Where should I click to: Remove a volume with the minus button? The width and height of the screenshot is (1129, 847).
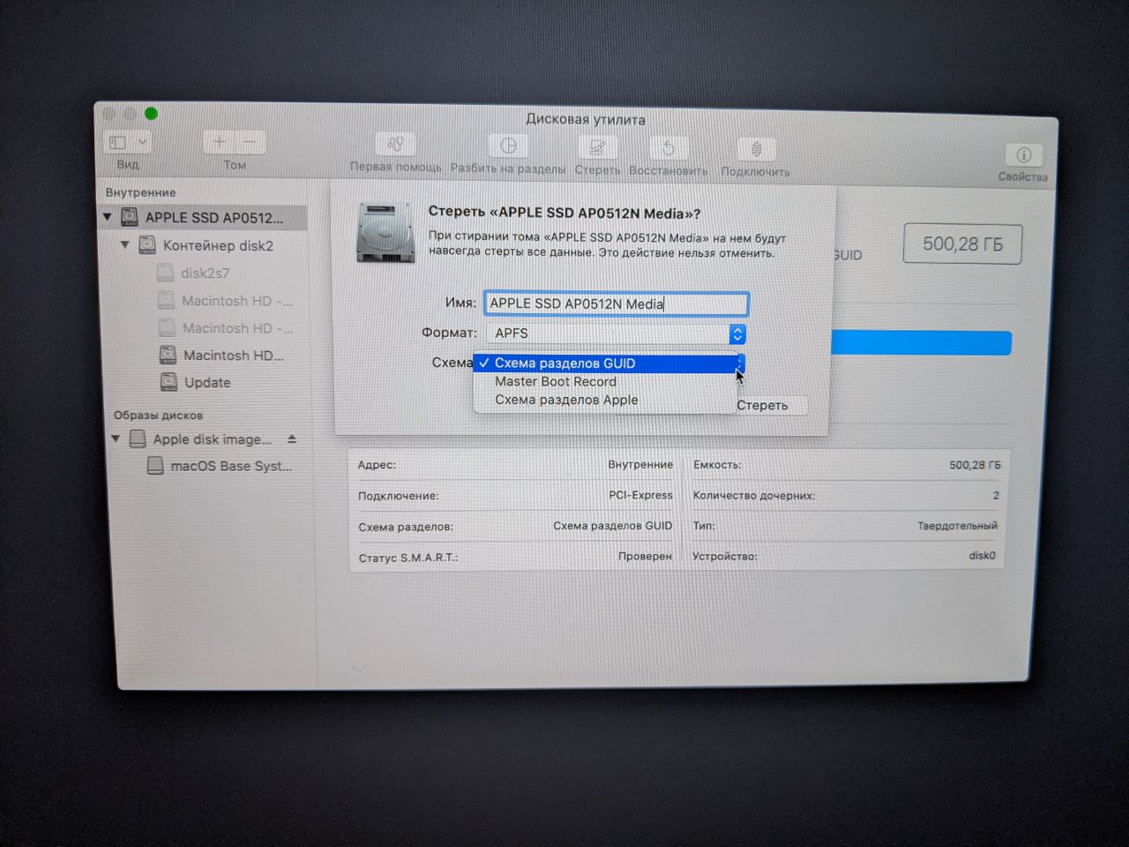pyautogui.click(x=250, y=141)
